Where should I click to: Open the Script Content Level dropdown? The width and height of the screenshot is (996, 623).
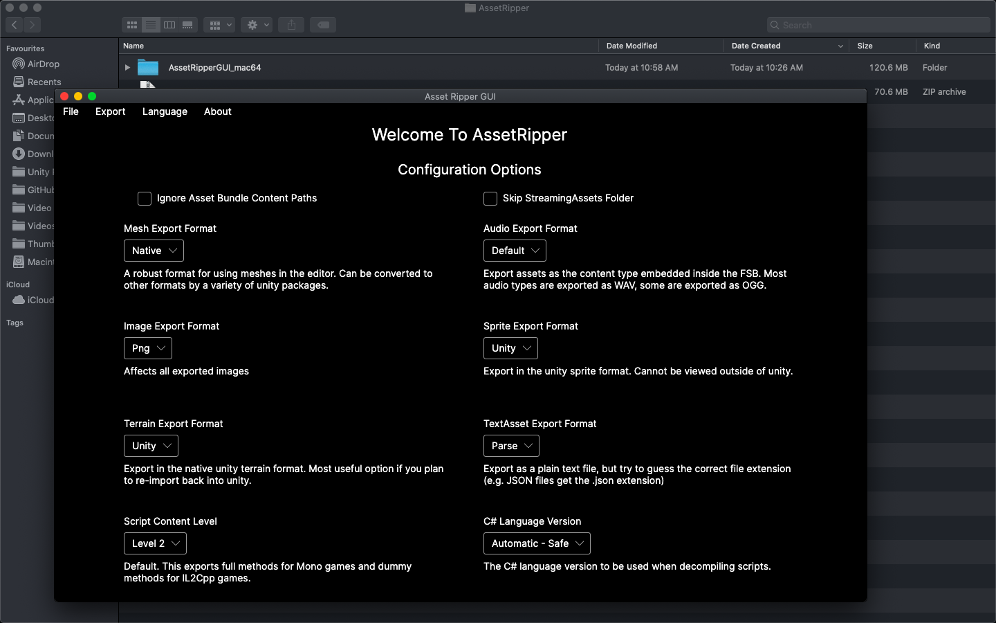tap(155, 543)
